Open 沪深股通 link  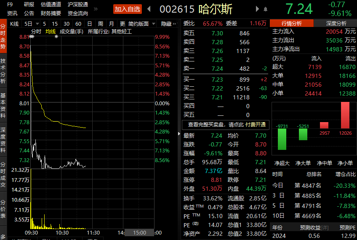[77, 5]
